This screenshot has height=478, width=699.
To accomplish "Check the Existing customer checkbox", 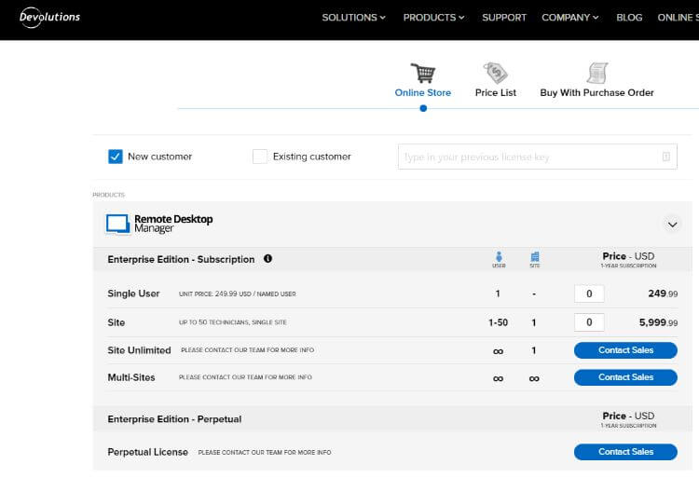I will [260, 157].
